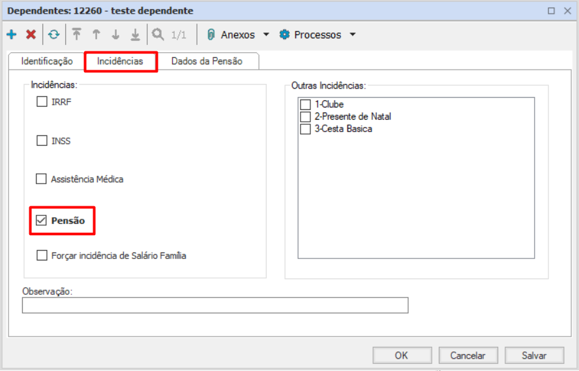This screenshot has height=371, width=579.
Task: Jump to the last record
Action: coord(135,34)
